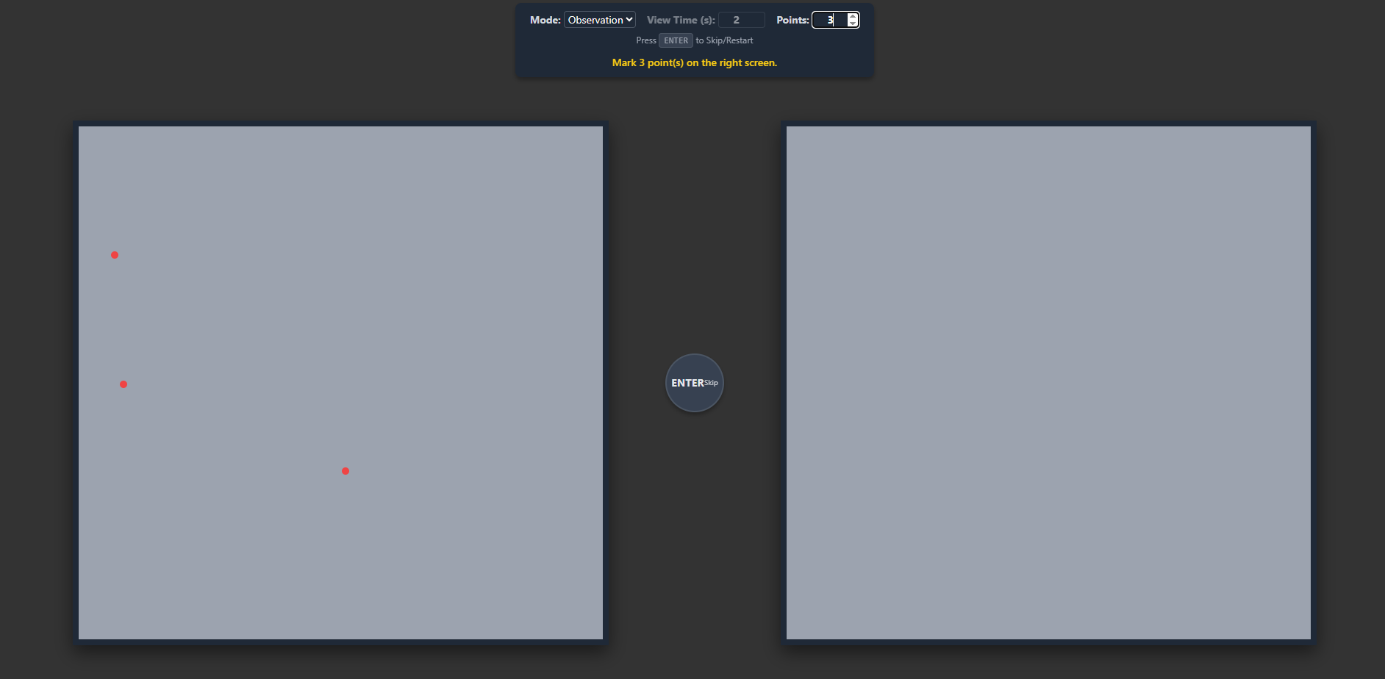Click the "Mode:" label

545,20
